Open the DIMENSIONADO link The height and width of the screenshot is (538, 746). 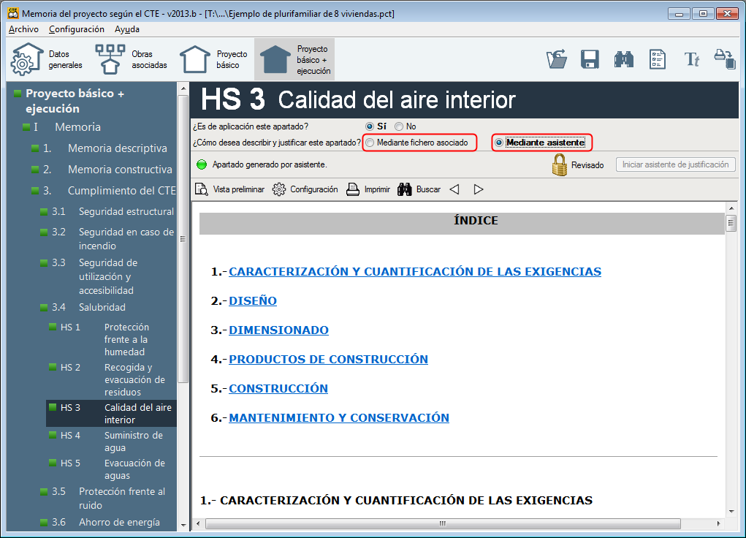(278, 330)
